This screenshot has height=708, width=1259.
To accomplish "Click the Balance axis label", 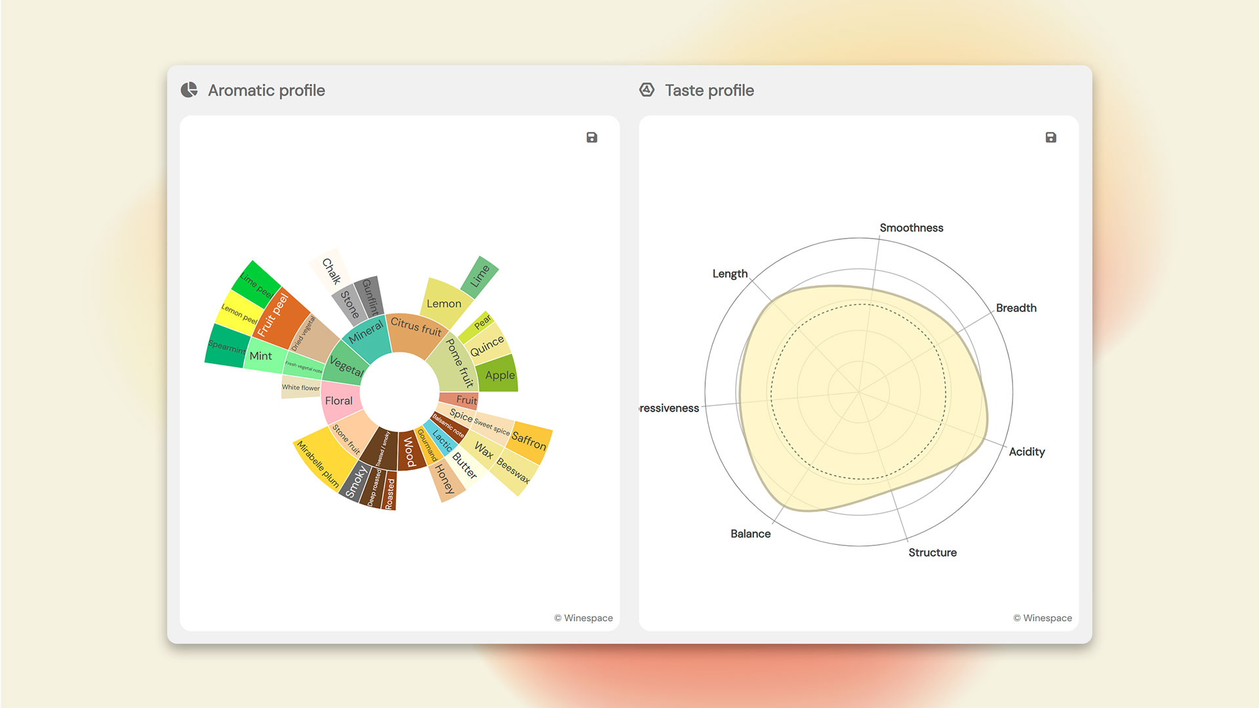I will point(750,534).
